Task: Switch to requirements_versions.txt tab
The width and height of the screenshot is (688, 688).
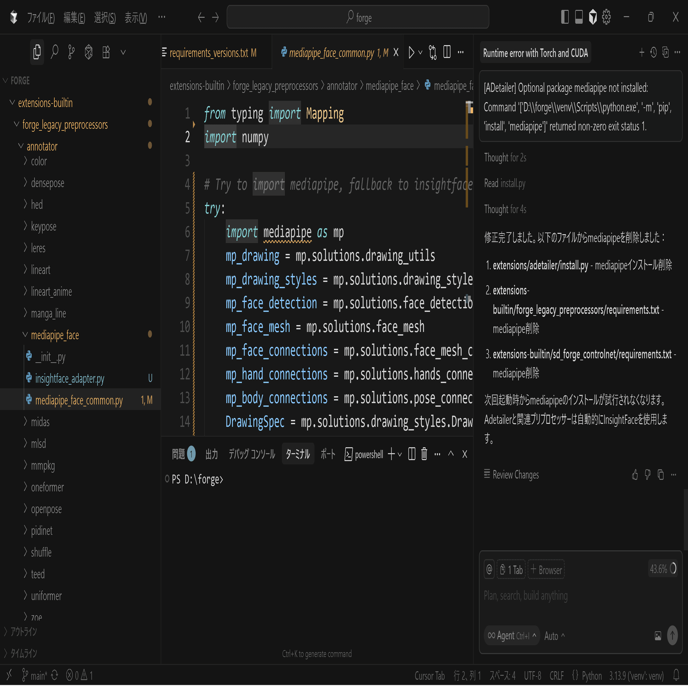Action: [x=212, y=53]
